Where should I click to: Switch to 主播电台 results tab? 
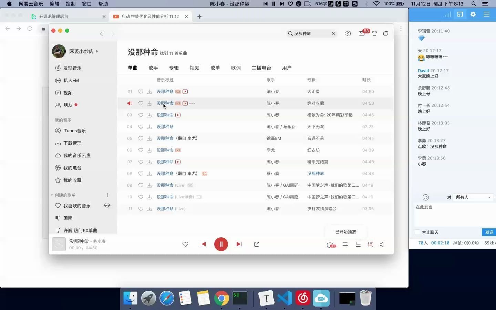(261, 68)
